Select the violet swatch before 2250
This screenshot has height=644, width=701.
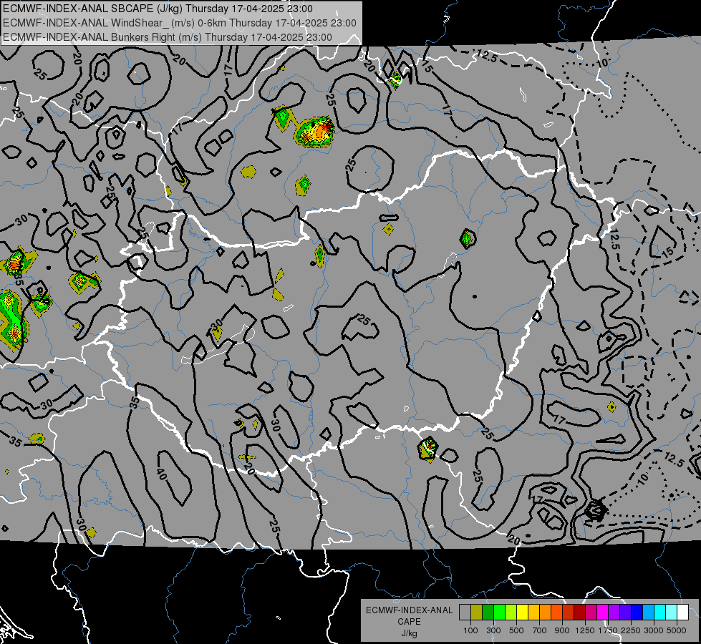[x=625, y=613]
